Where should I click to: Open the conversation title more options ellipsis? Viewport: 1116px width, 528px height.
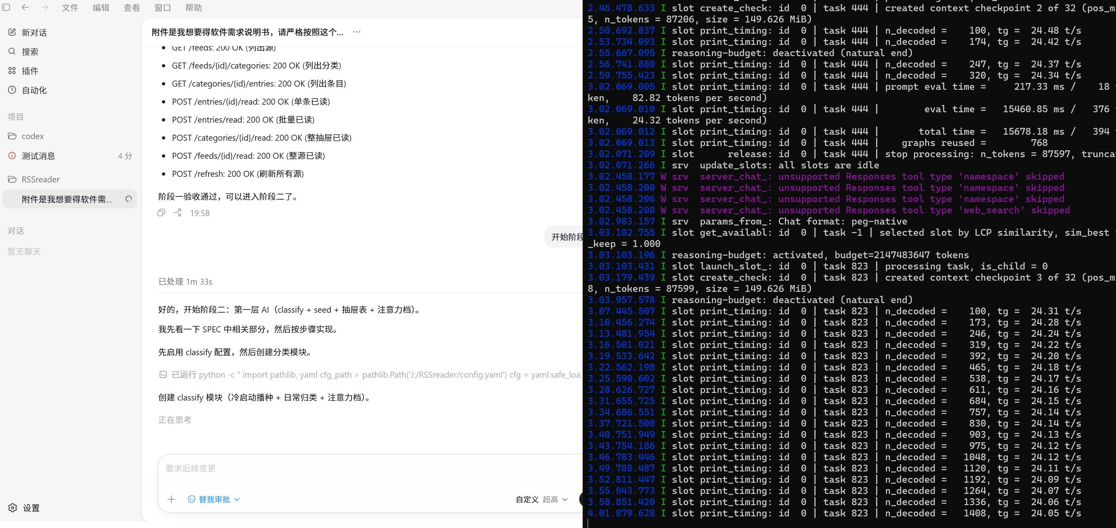[356, 32]
